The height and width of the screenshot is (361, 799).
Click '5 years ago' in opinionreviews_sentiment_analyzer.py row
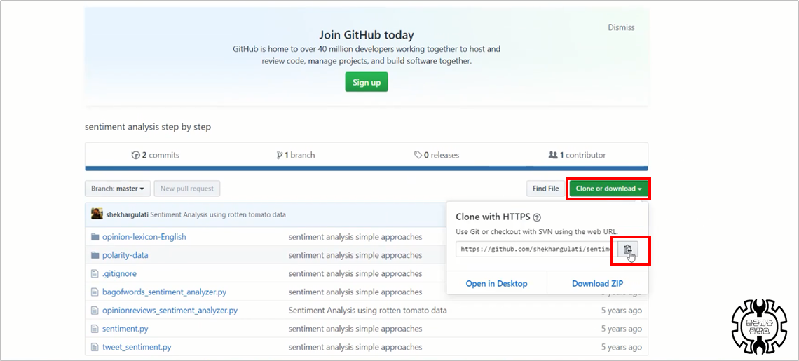coord(622,310)
